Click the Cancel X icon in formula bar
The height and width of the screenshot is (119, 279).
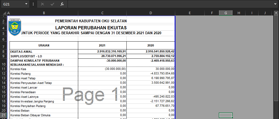pos(42,4)
